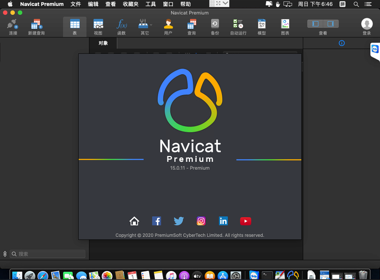Open Navicat Instagram icon
Image resolution: width=380 pixels, height=280 pixels.
[201, 221]
